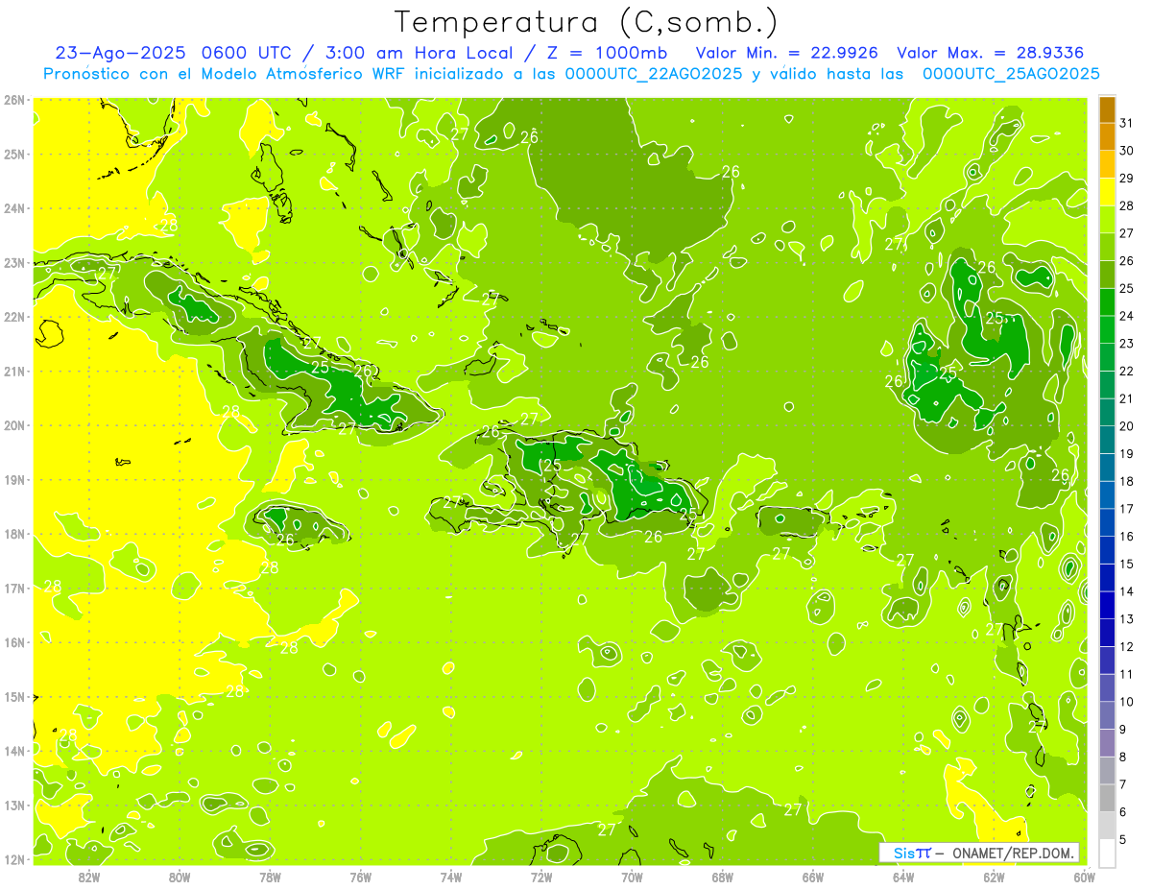
Task: Click the 64W longitude axis label
Action: [903, 877]
